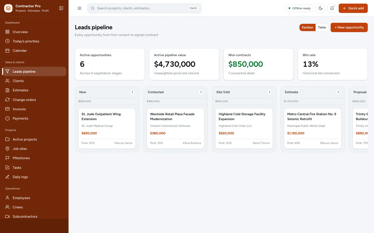The width and height of the screenshot is (374, 233).
Task: Click the Active projects folder icon
Action: pos(7,139)
